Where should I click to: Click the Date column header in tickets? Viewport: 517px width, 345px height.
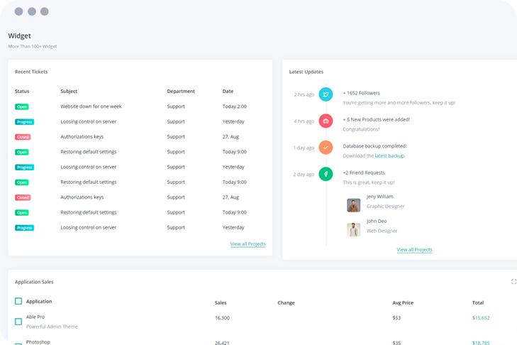coord(228,92)
